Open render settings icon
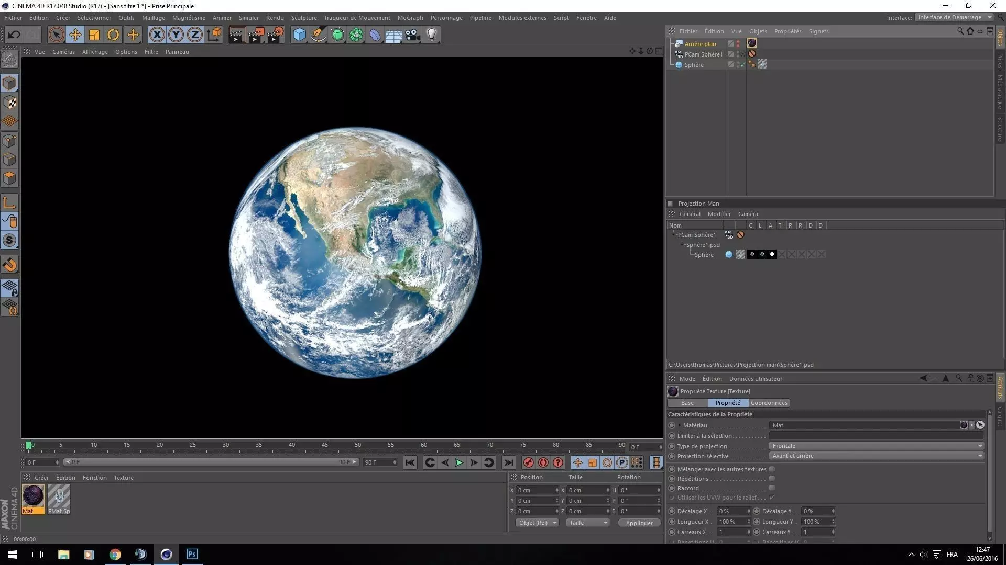This screenshot has height=565, width=1006. pos(276,35)
